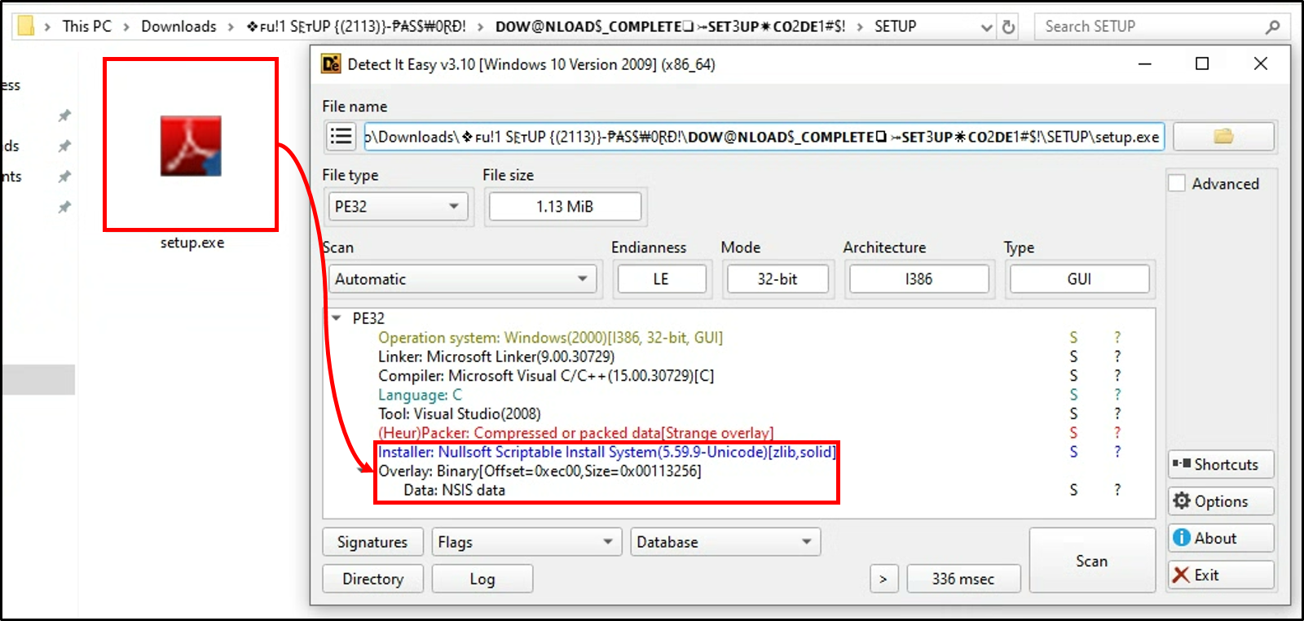Collapse the PE32 tree node
The image size is (1304, 621).
point(337,318)
